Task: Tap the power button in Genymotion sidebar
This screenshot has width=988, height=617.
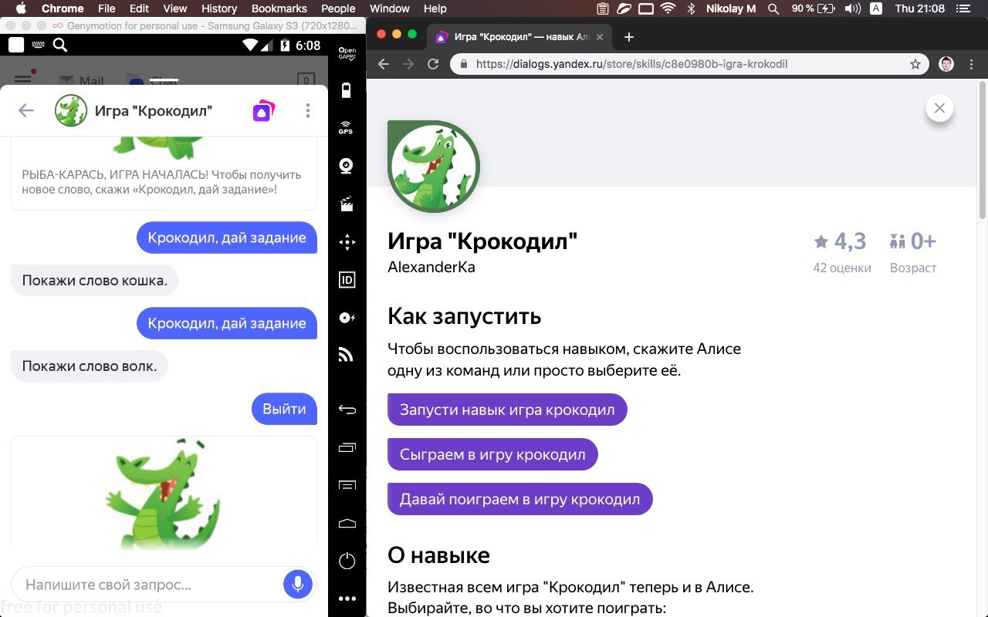Action: [x=347, y=561]
